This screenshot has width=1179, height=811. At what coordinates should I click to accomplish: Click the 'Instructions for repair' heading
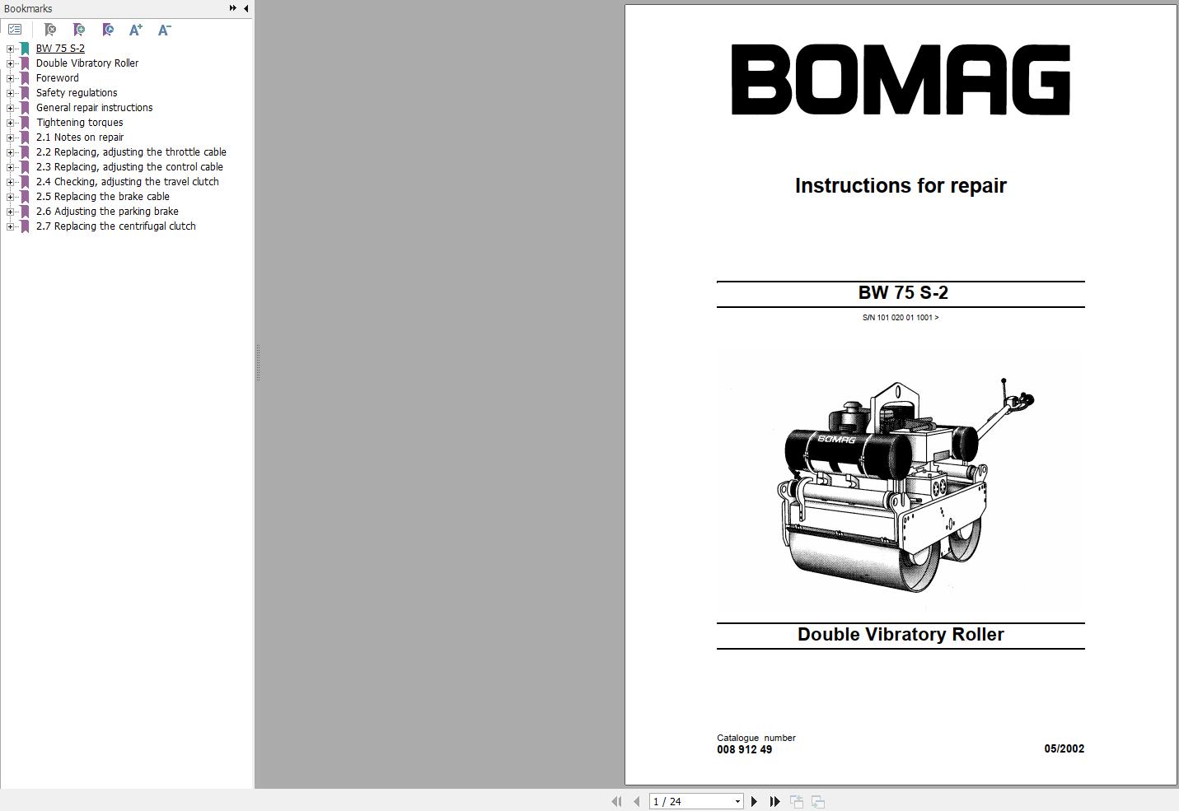[901, 185]
